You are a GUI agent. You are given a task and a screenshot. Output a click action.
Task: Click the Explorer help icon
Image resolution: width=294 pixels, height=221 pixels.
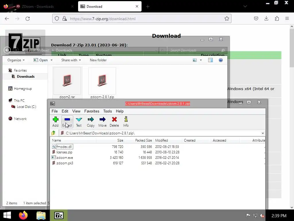coord(221,60)
